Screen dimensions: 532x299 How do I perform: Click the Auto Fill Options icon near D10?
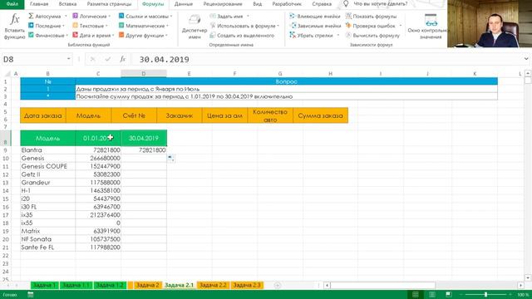(171, 159)
